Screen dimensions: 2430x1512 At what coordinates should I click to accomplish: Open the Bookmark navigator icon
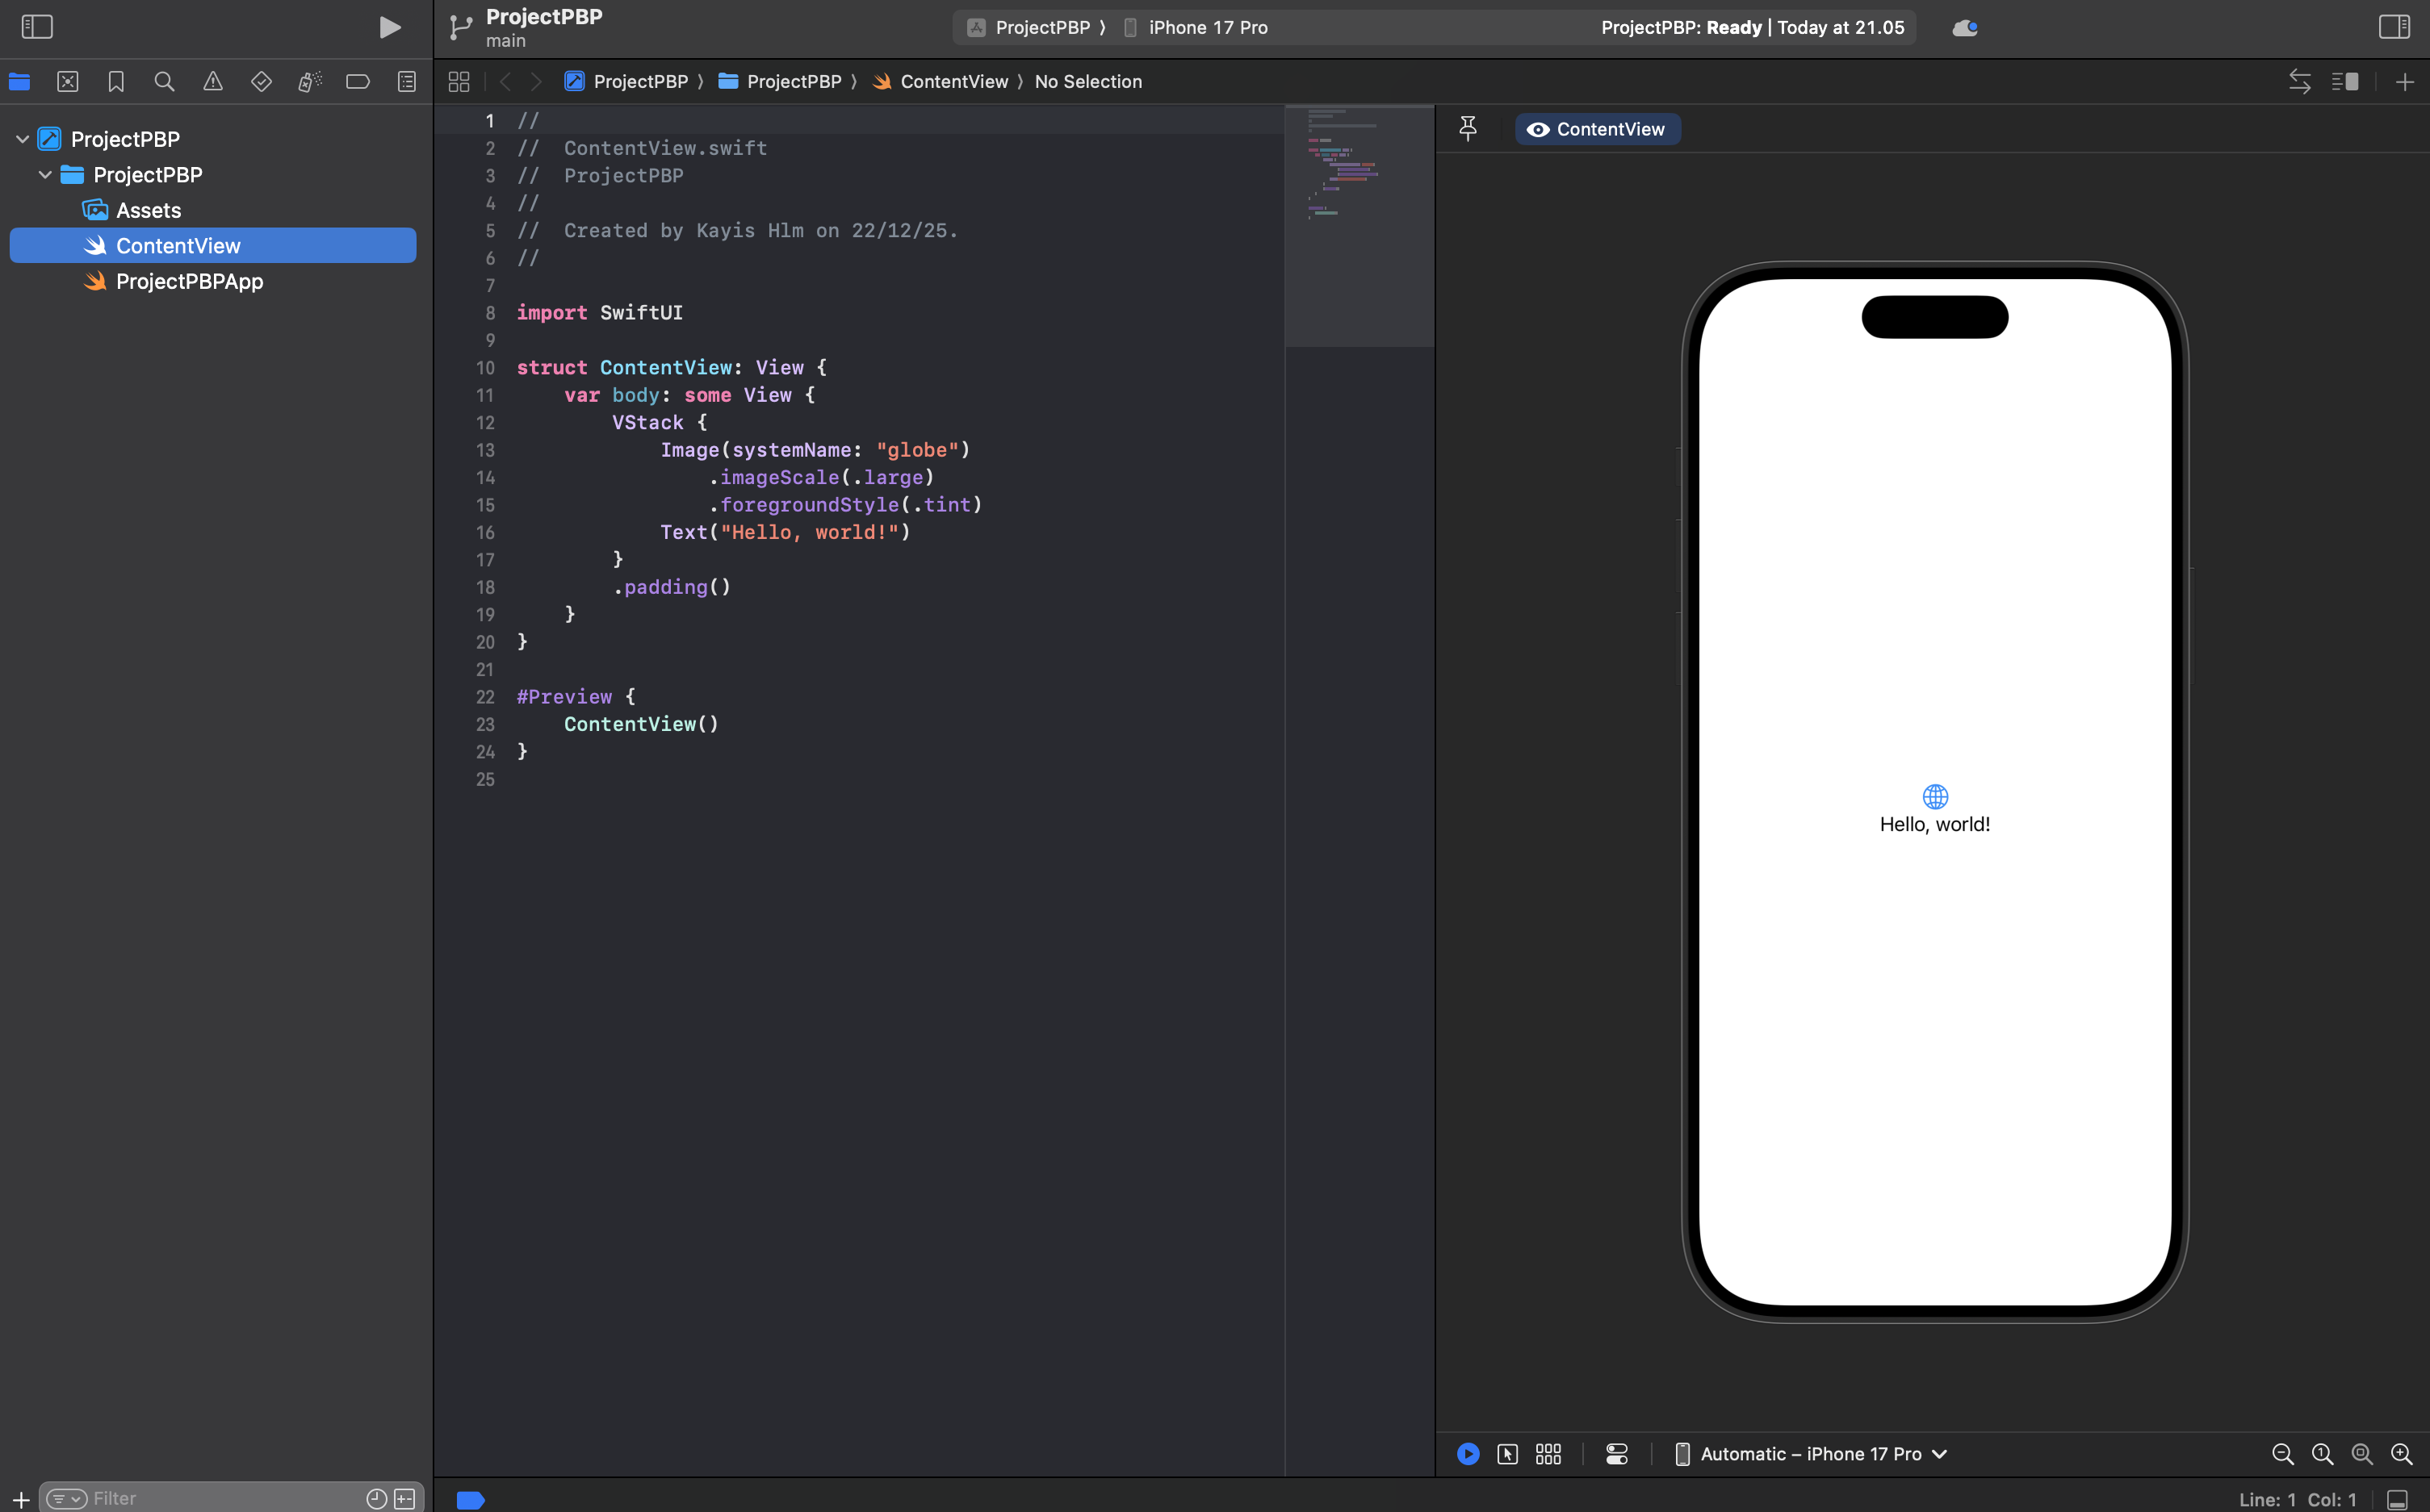point(116,82)
